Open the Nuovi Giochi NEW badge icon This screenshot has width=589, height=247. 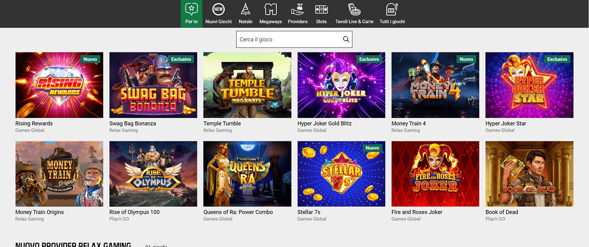(218, 9)
